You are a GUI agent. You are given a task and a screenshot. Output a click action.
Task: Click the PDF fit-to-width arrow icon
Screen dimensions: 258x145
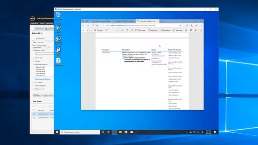coord(132,30)
